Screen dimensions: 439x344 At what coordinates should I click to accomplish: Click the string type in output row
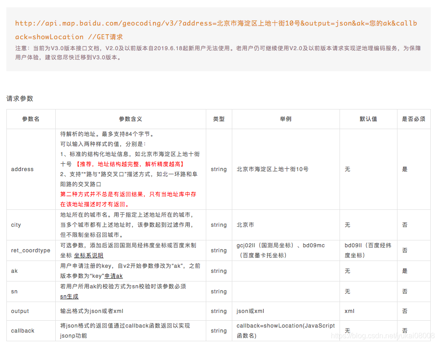(219, 311)
